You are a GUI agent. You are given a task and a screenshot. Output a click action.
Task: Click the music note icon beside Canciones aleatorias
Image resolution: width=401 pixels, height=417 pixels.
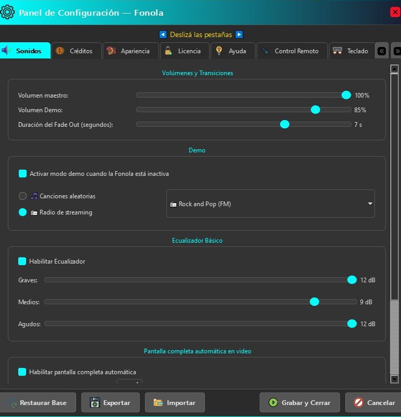click(34, 196)
